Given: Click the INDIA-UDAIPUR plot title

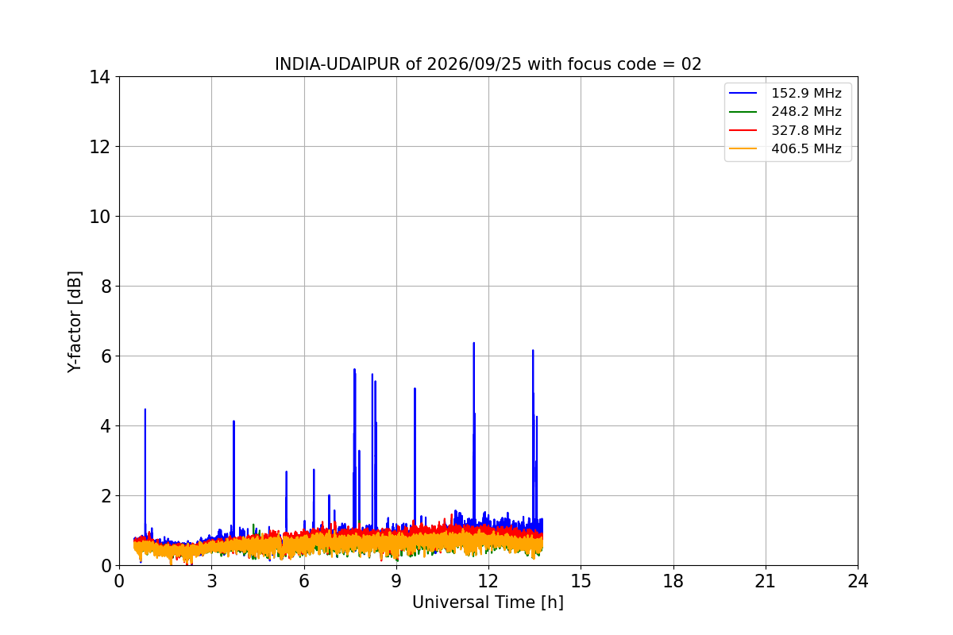Looking at the screenshot, I should (488, 64).
